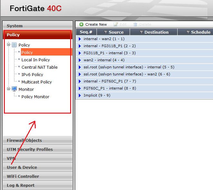Collapse the Policy tree node

click(x=8, y=44)
